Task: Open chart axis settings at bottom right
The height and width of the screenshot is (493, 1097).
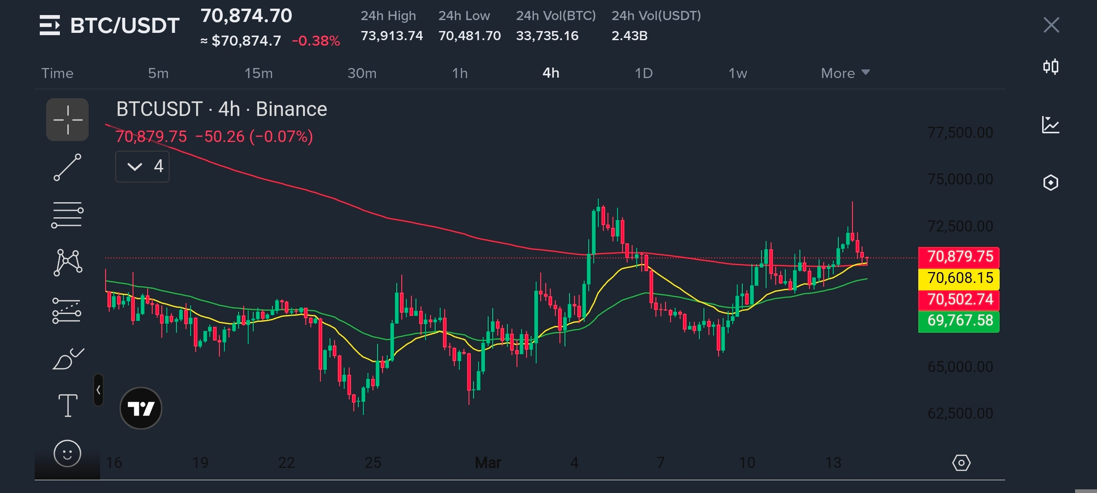Action: tap(961, 463)
